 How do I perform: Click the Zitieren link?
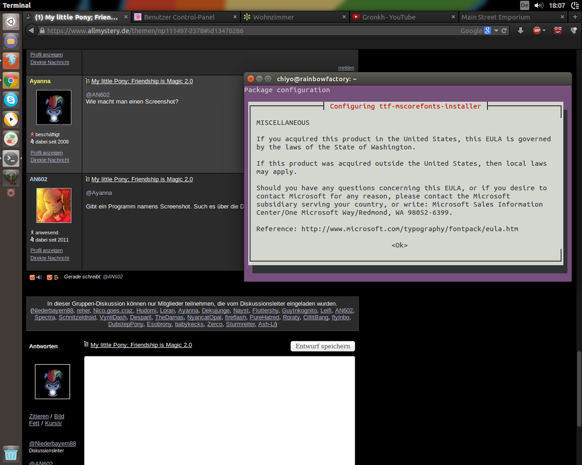pyautogui.click(x=39, y=416)
